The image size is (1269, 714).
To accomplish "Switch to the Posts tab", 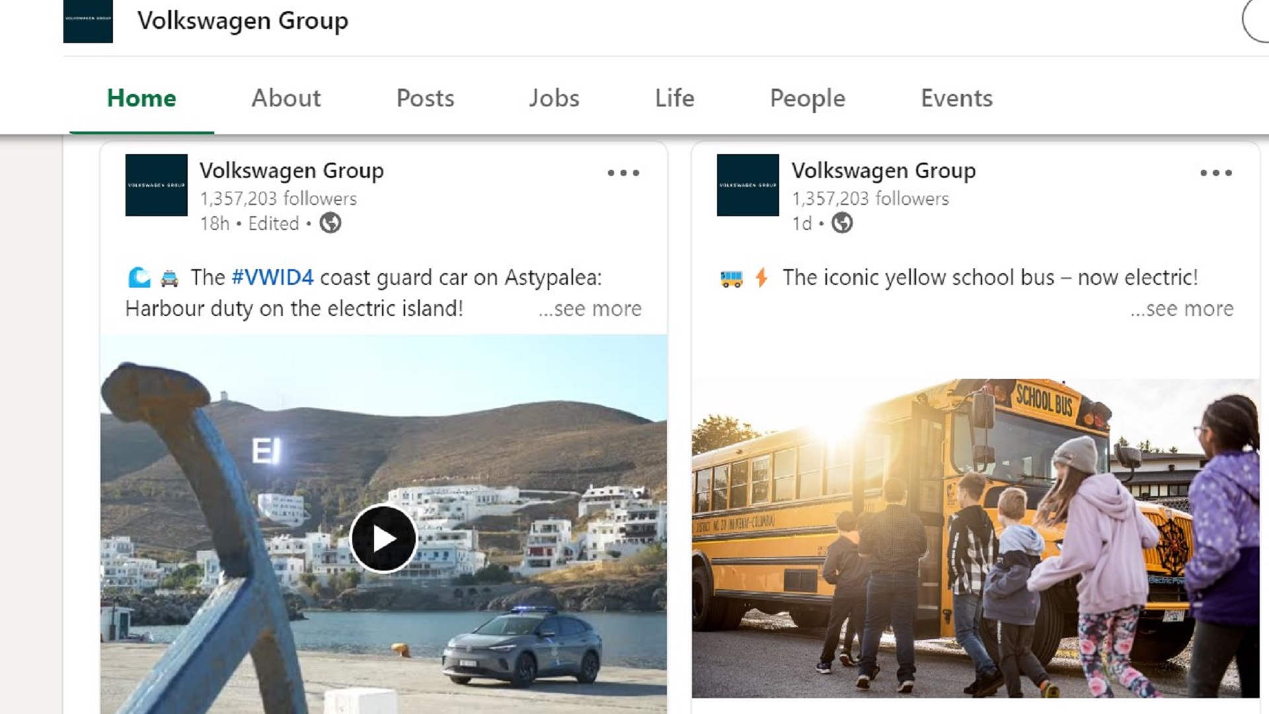I will coord(425,99).
